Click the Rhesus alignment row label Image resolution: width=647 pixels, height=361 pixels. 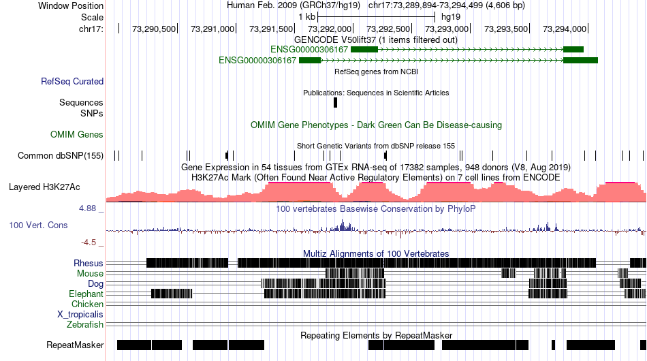point(89,263)
